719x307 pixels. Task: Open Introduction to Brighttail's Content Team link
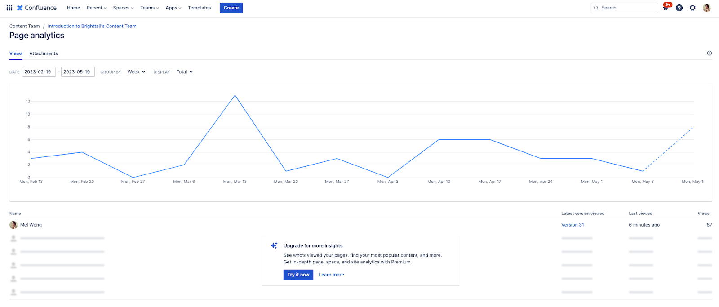(x=92, y=26)
